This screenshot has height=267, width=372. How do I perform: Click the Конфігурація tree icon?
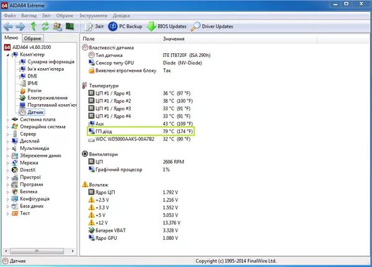coord(15,199)
